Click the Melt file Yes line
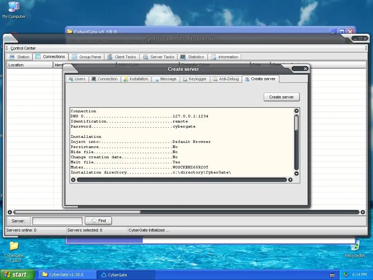 pos(125,162)
